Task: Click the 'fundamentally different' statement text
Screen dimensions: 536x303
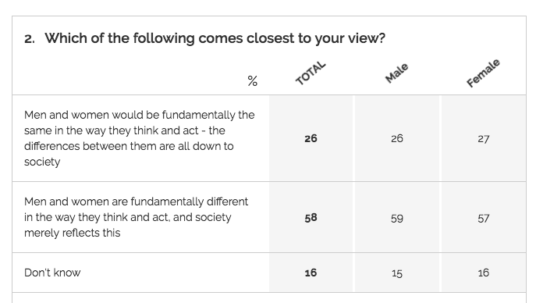Action: (x=136, y=217)
